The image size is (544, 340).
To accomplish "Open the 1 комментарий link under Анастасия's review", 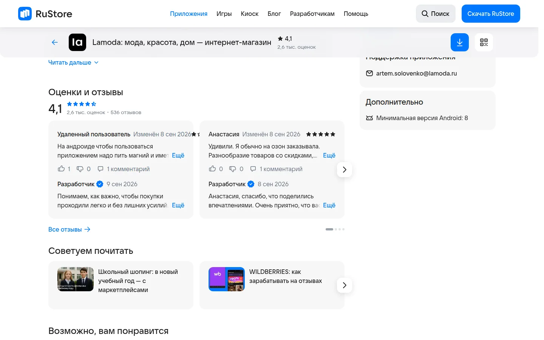I will point(281,169).
